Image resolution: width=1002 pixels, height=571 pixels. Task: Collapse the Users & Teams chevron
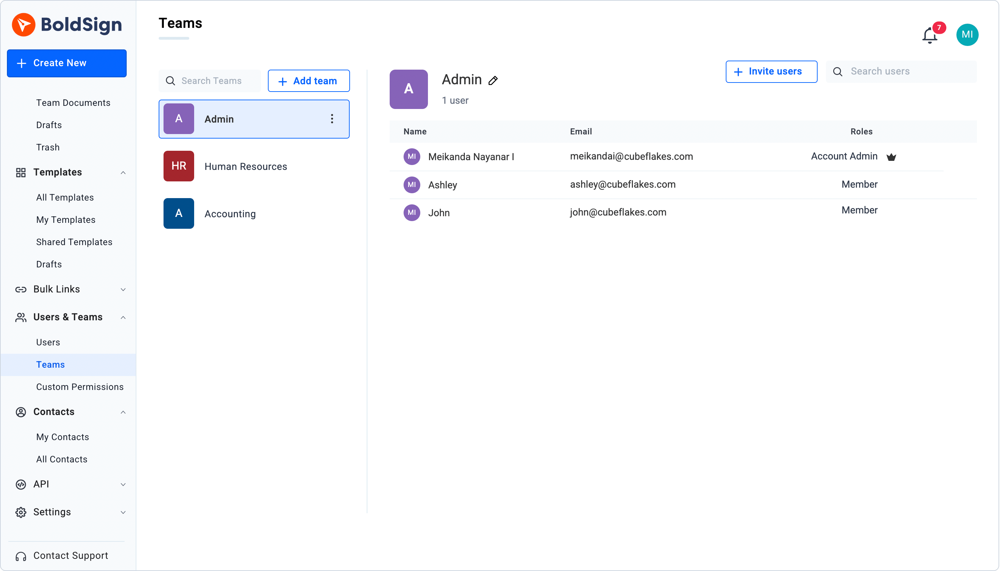pyautogui.click(x=124, y=318)
